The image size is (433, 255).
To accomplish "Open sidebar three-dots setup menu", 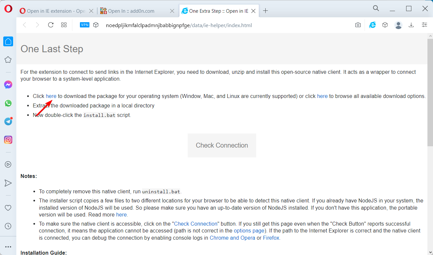I will (x=8, y=247).
